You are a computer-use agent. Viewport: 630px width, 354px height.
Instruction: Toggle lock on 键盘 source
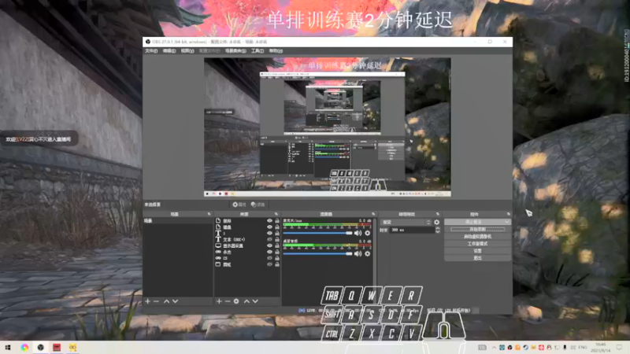pos(277,227)
